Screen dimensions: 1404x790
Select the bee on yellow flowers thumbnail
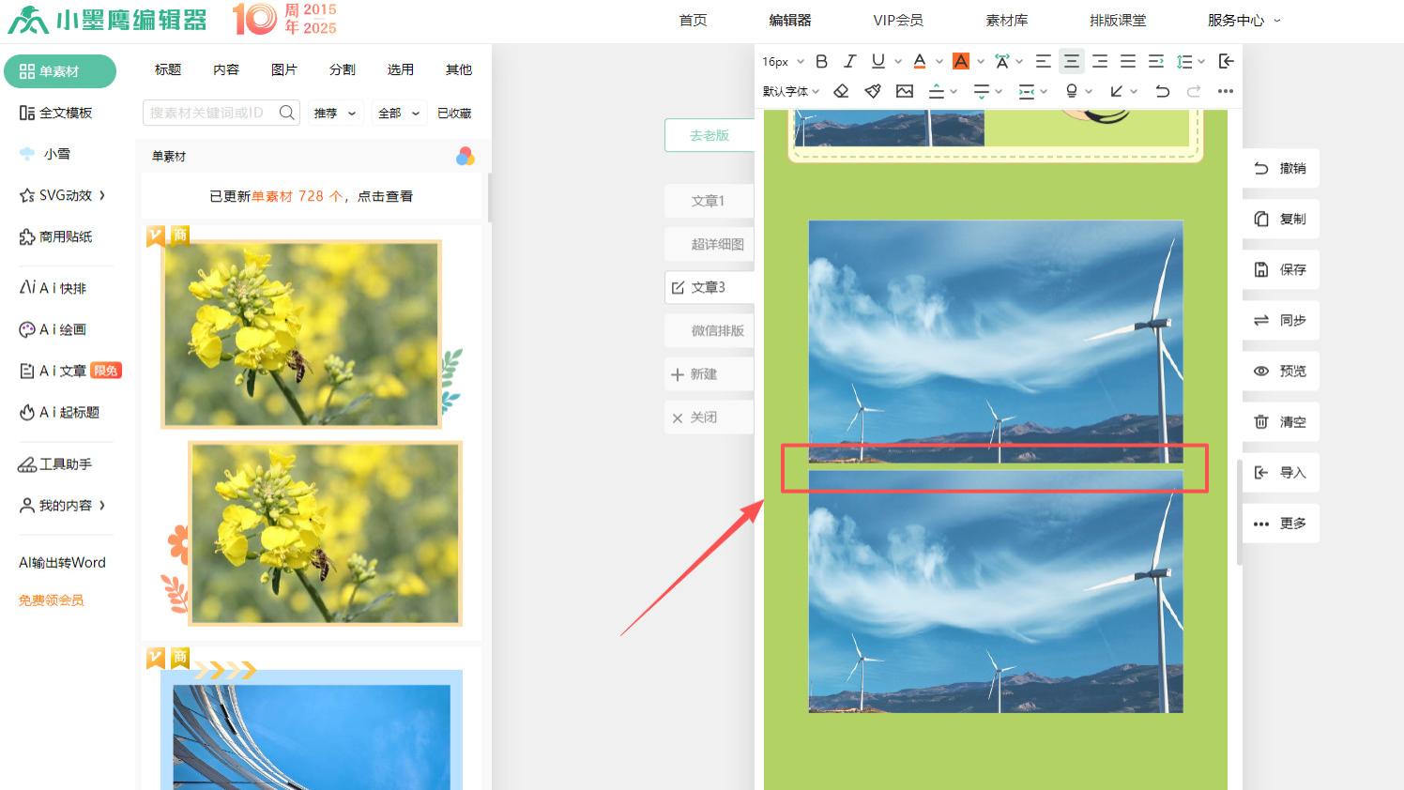pyautogui.click(x=300, y=333)
